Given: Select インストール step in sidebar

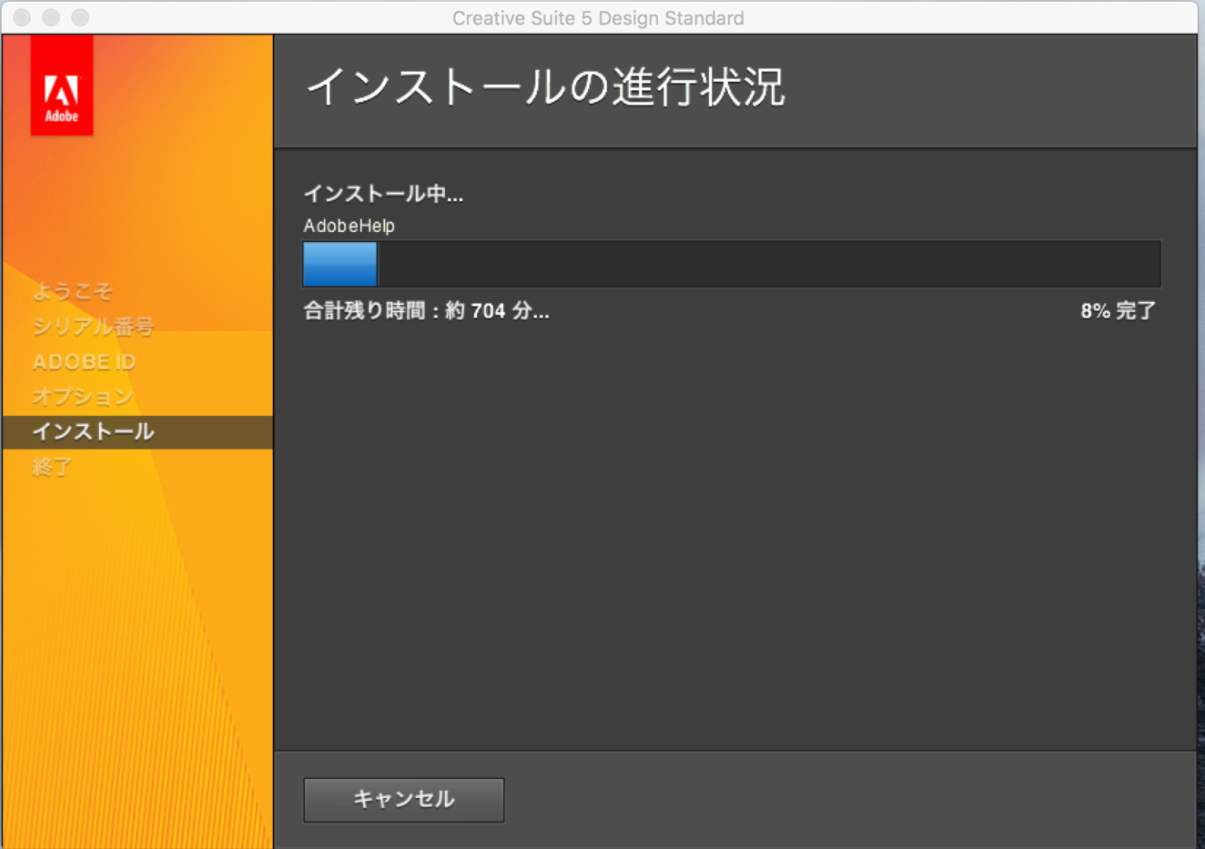Looking at the screenshot, I should pyautogui.click(x=138, y=432).
